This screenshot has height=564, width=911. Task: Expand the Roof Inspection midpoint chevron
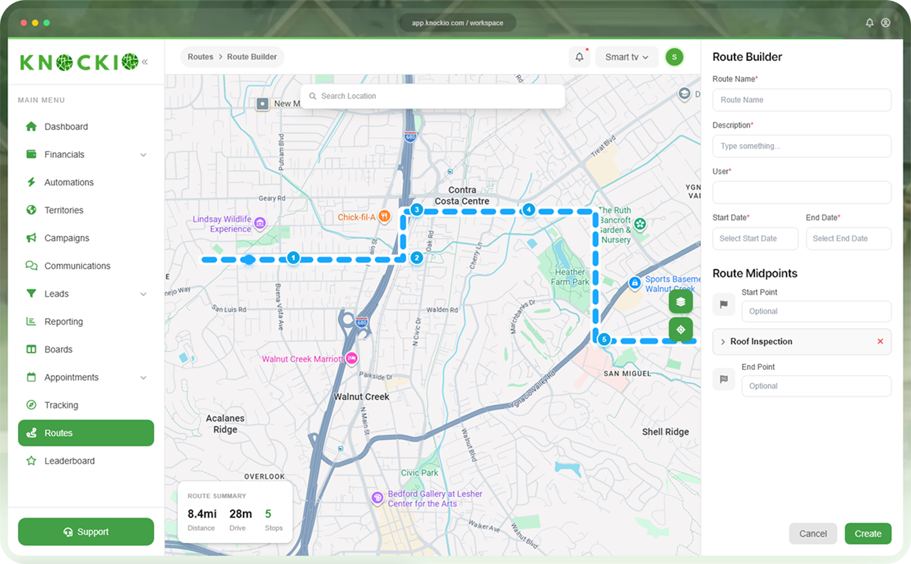[x=723, y=342]
